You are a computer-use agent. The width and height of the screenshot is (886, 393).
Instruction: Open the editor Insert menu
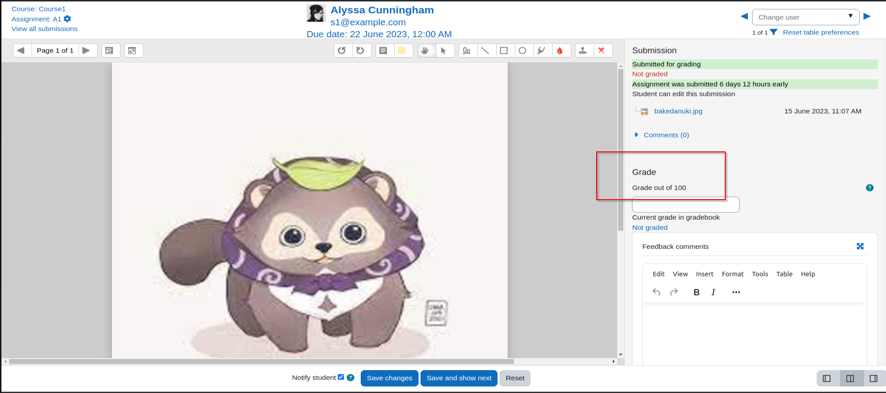(x=705, y=274)
